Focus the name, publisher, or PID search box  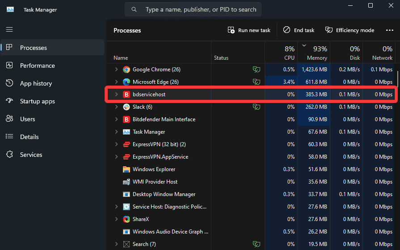[x=193, y=10]
